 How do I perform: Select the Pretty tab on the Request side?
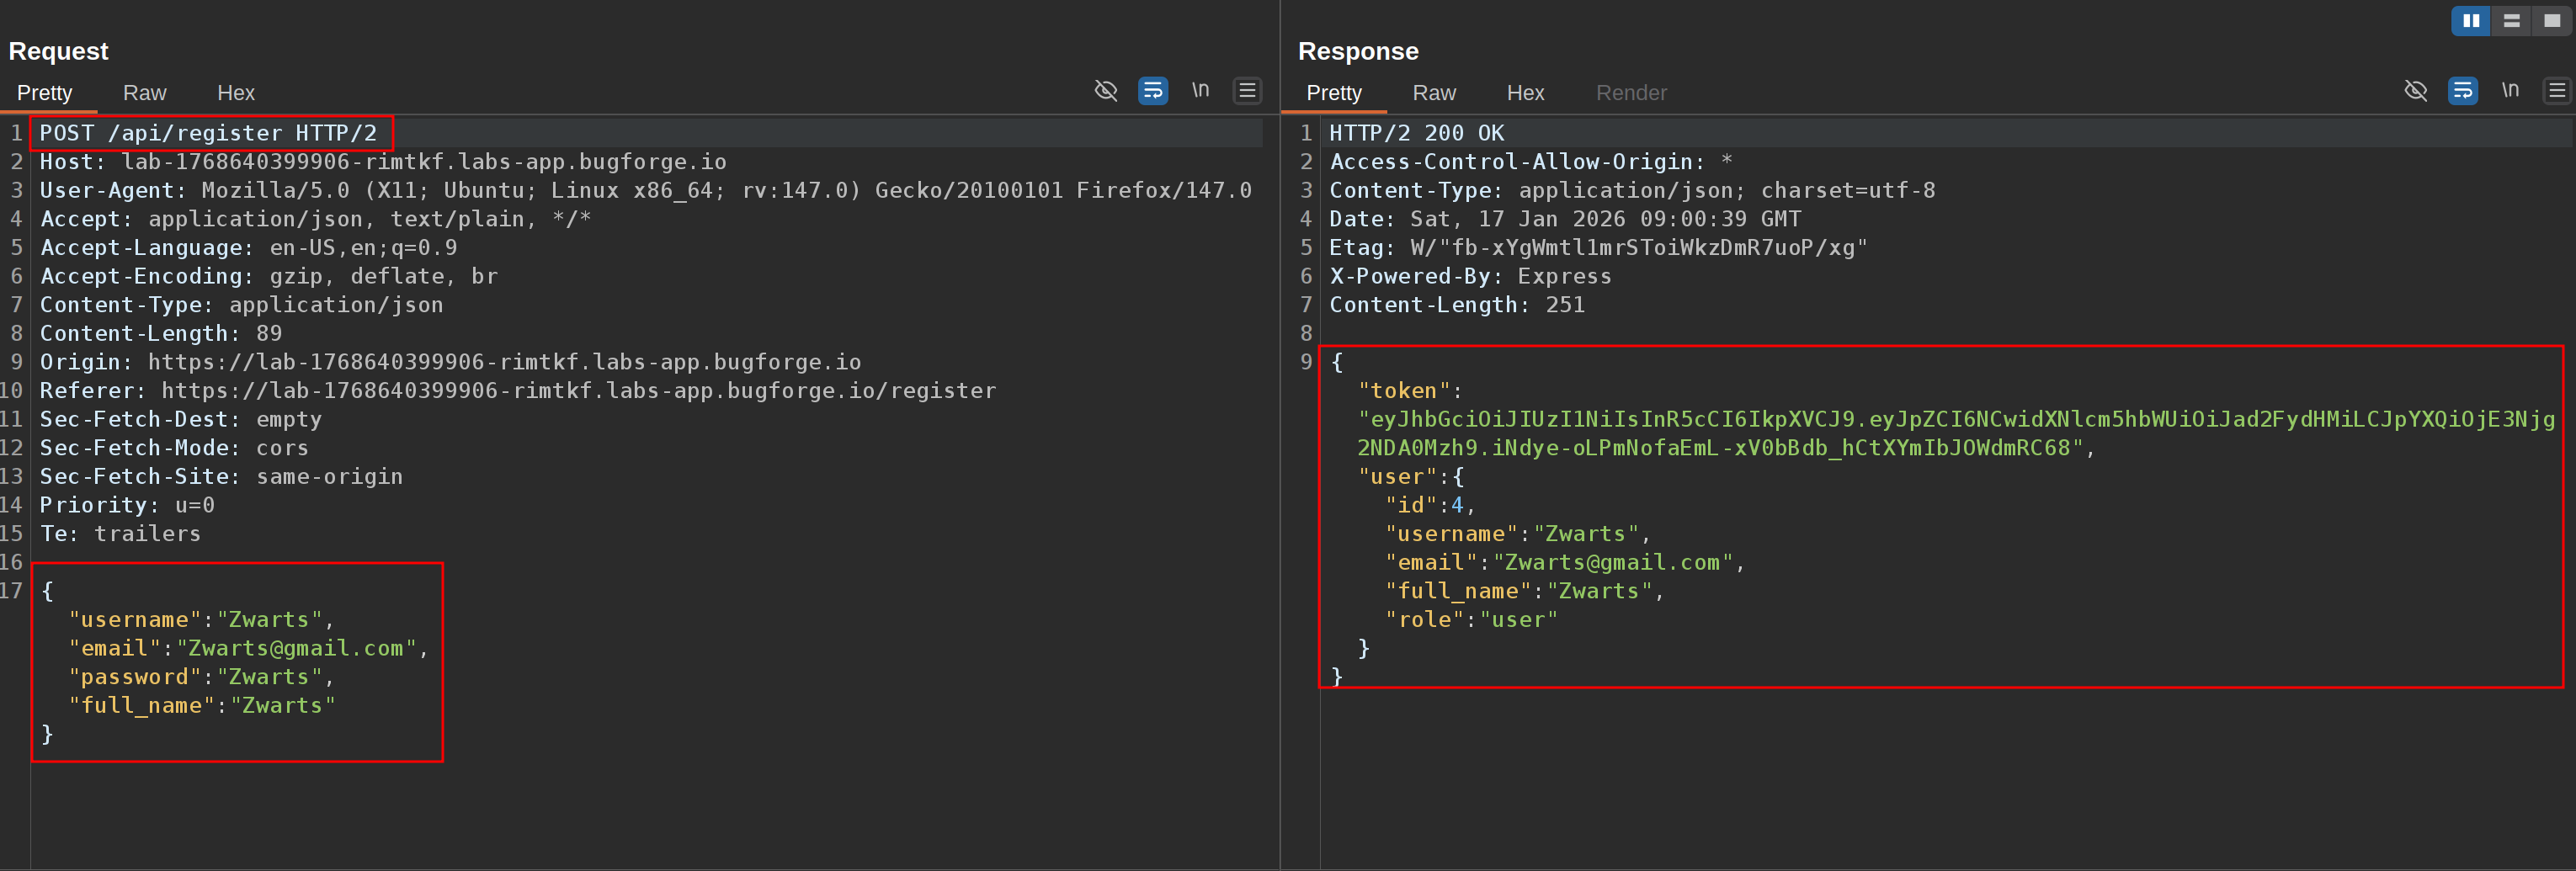(46, 93)
